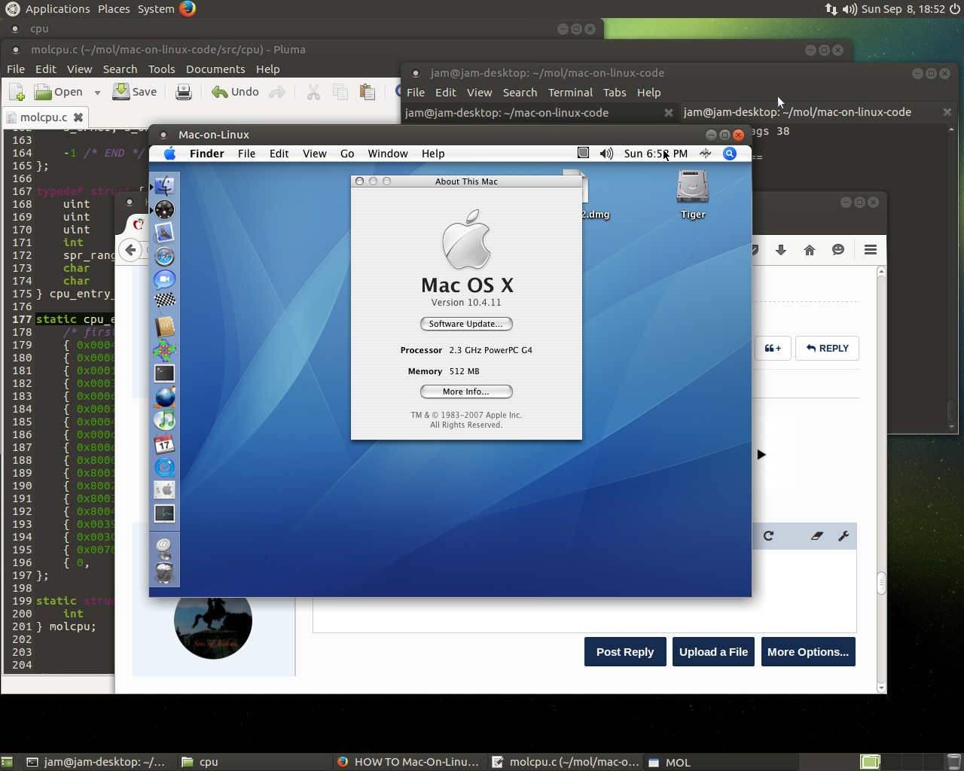The height and width of the screenshot is (771, 964).
Task: Open Firefox downloads arrow icon
Action: [x=781, y=250]
